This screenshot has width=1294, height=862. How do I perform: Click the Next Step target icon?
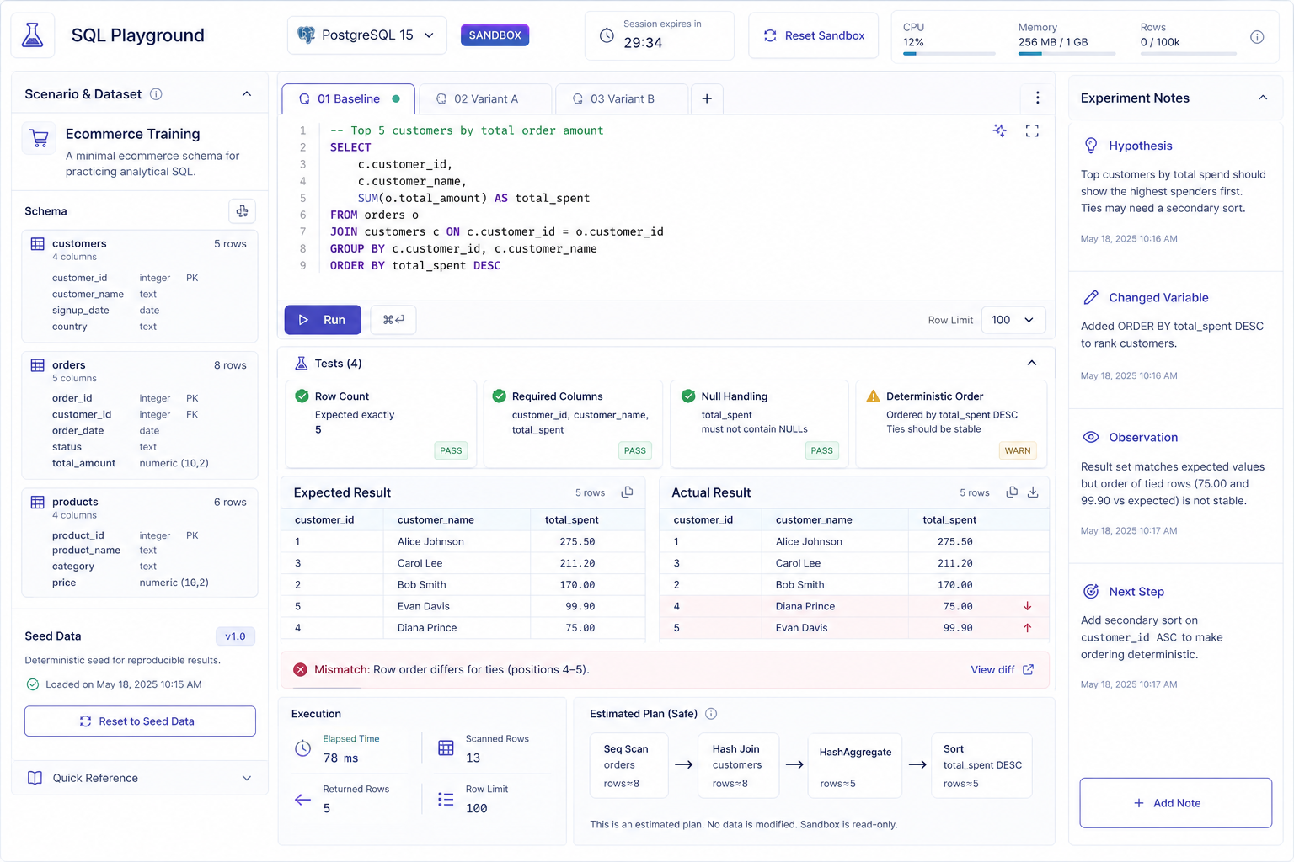pyautogui.click(x=1091, y=592)
